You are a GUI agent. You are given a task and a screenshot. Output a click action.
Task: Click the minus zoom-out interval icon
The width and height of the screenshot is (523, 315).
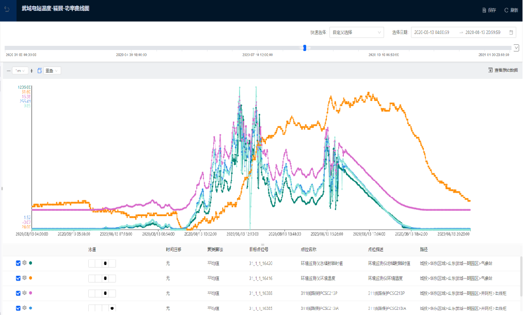pos(8,71)
